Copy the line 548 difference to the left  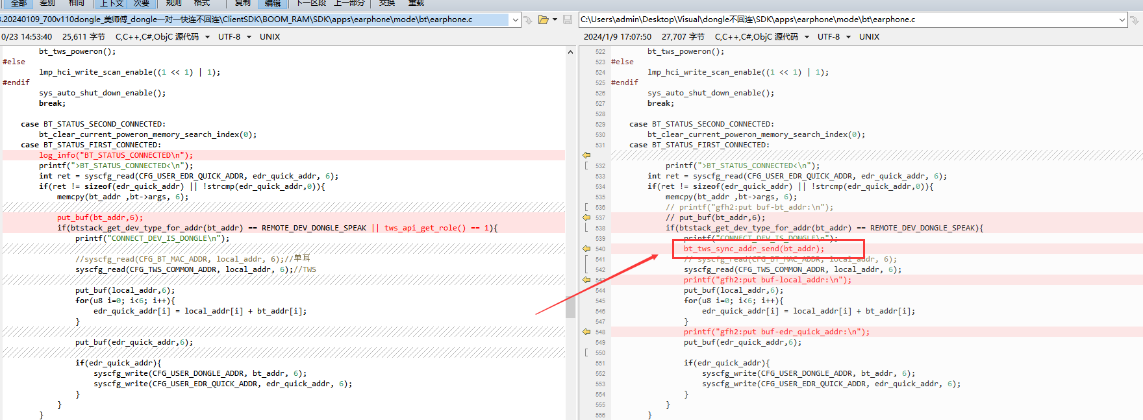586,332
